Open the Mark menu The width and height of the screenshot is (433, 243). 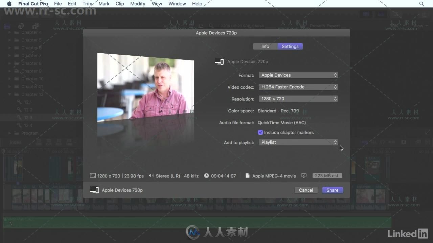[x=104, y=4]
